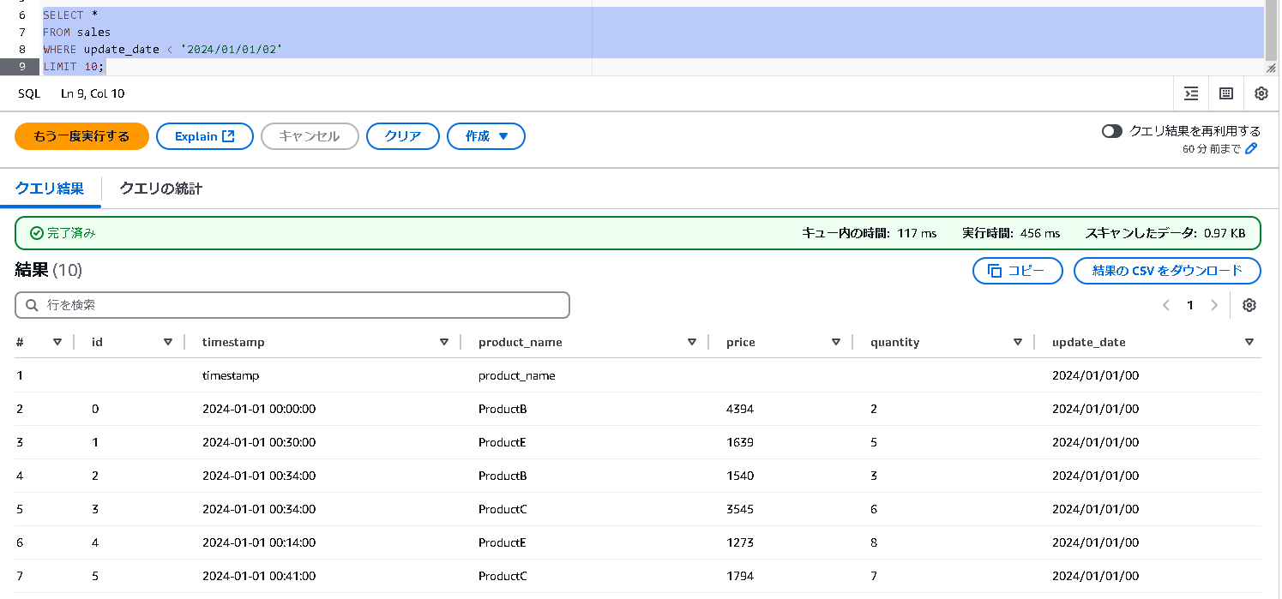Click the SELECT * line in editor
The image size is (1282, 599).
click(x=70, y=15)
